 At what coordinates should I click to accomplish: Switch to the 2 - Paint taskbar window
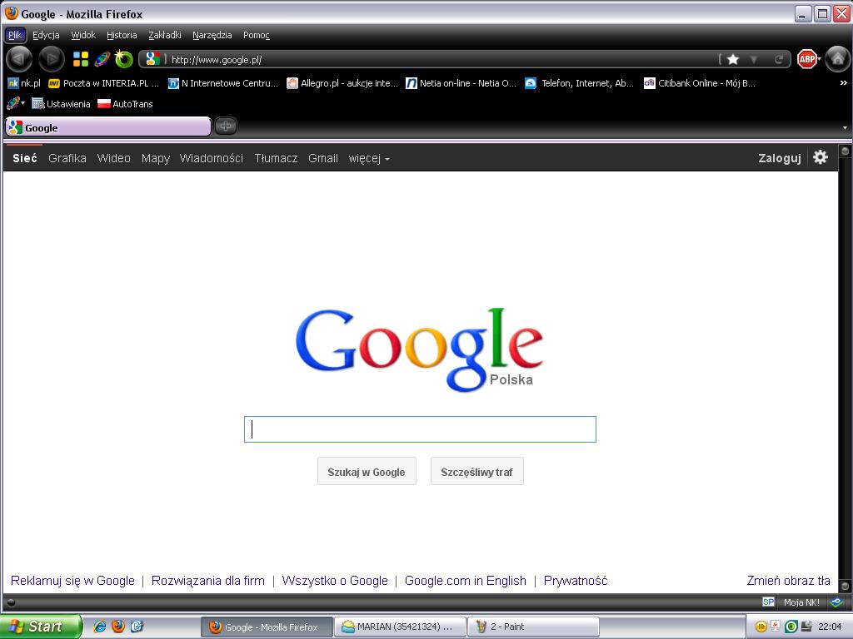[x=534, y=627]
